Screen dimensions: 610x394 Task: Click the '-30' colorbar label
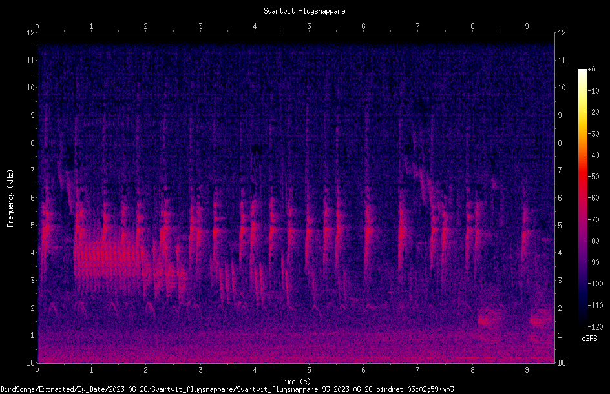[x=593, y=134]
